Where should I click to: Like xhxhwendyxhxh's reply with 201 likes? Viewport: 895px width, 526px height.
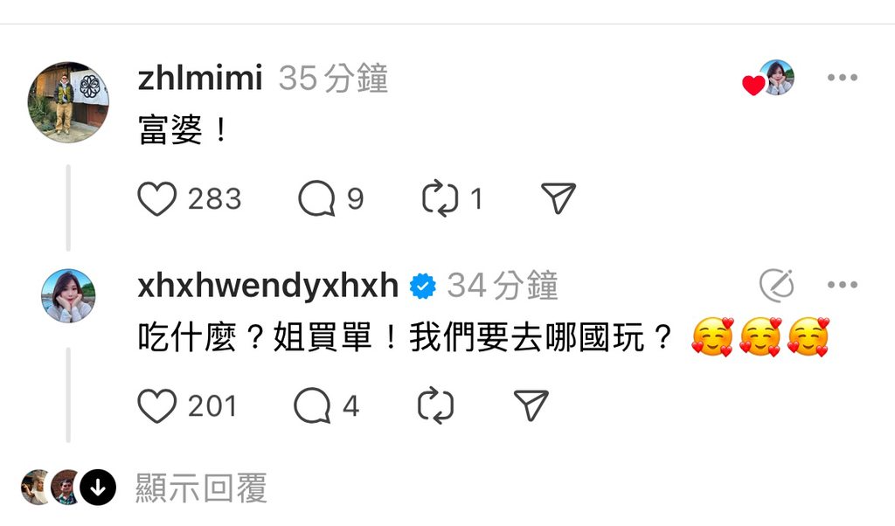coord(157,405)
